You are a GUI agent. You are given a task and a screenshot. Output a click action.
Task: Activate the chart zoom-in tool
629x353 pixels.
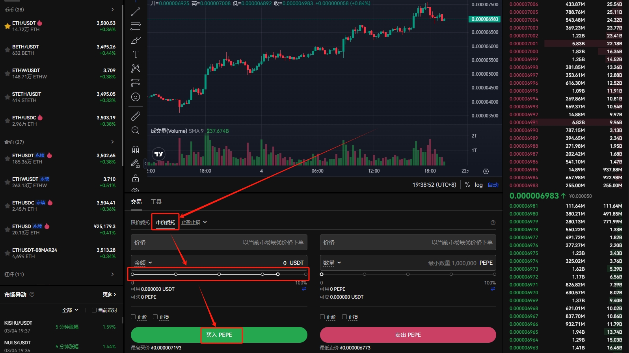pyautogui.click(x=136, y=130)
